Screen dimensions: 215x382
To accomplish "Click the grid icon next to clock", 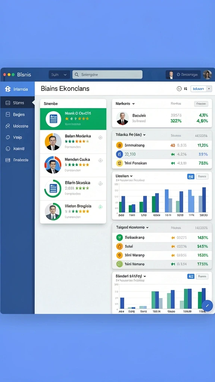I will [x=186, y=89].
